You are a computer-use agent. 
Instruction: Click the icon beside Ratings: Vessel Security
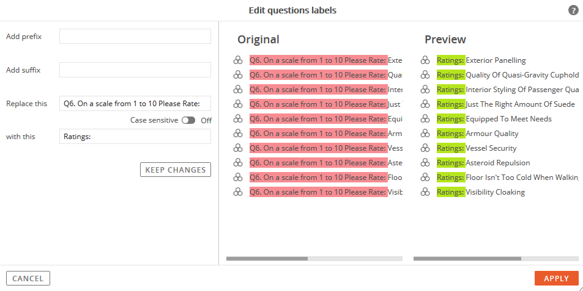point(425,148)
